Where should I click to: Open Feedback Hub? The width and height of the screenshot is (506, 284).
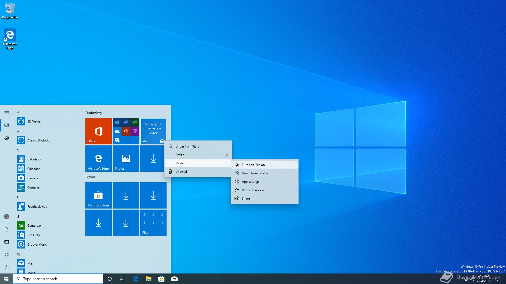pyautogui.click(x=47, y=207)
